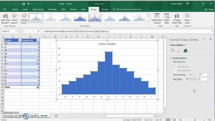Click the Share icon button

pos(209,9)
